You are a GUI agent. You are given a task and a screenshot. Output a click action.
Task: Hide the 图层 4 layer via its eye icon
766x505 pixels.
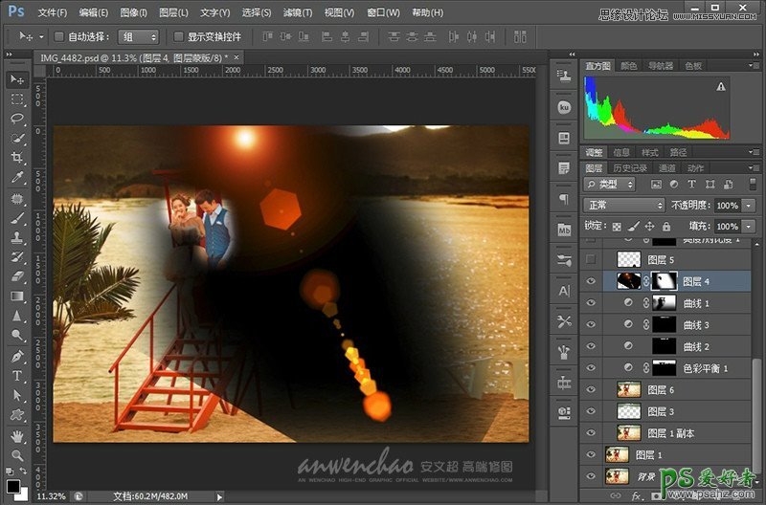[591, 281]
